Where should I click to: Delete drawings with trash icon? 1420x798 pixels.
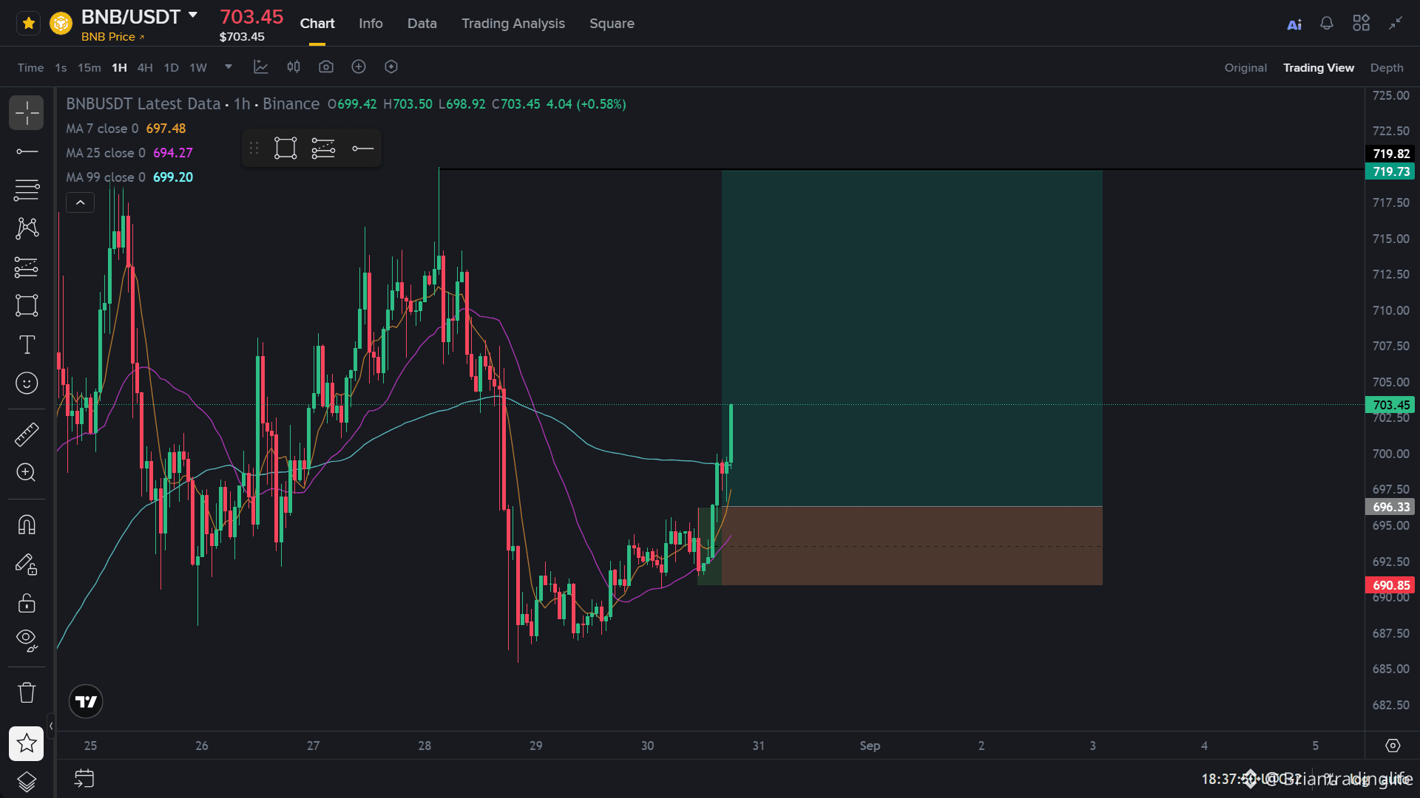[27, 692]
